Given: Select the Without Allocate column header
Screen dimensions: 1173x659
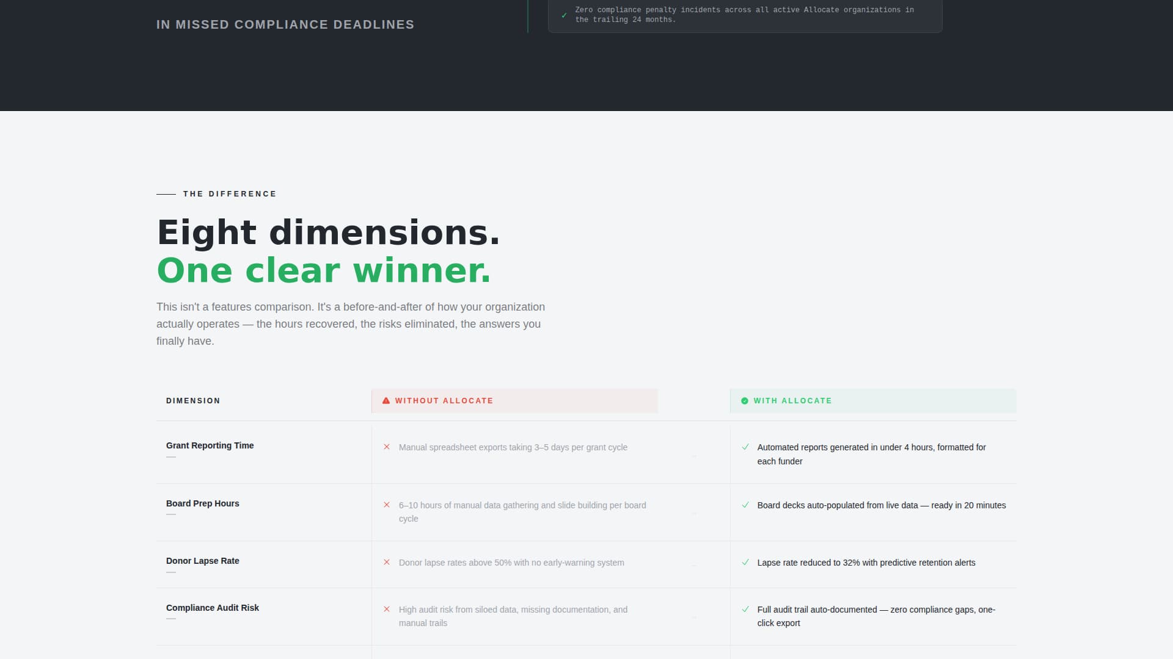Looking at the screenshot, I should click(514, 401).
